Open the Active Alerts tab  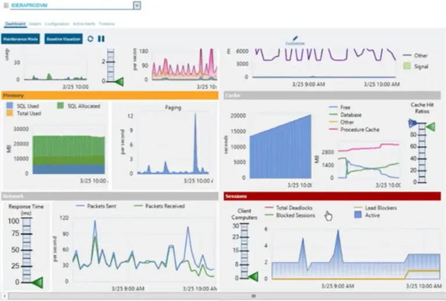tap(84, 24)
